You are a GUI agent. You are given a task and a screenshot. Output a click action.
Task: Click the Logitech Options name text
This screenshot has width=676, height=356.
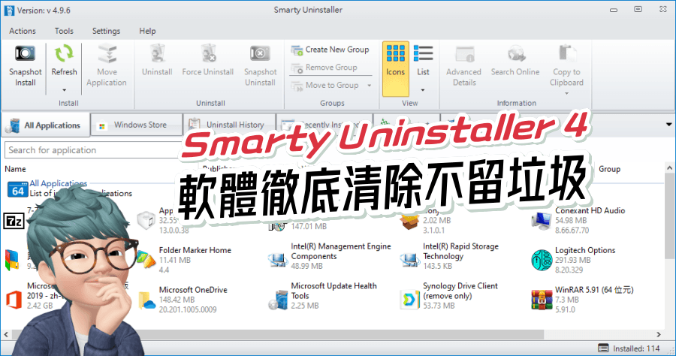pyautogui.click(x=585, y=250)
